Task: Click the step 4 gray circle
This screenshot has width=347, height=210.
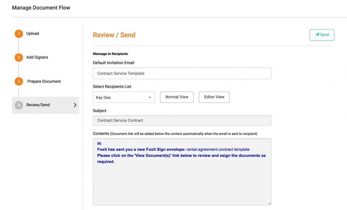Action: 19,105
